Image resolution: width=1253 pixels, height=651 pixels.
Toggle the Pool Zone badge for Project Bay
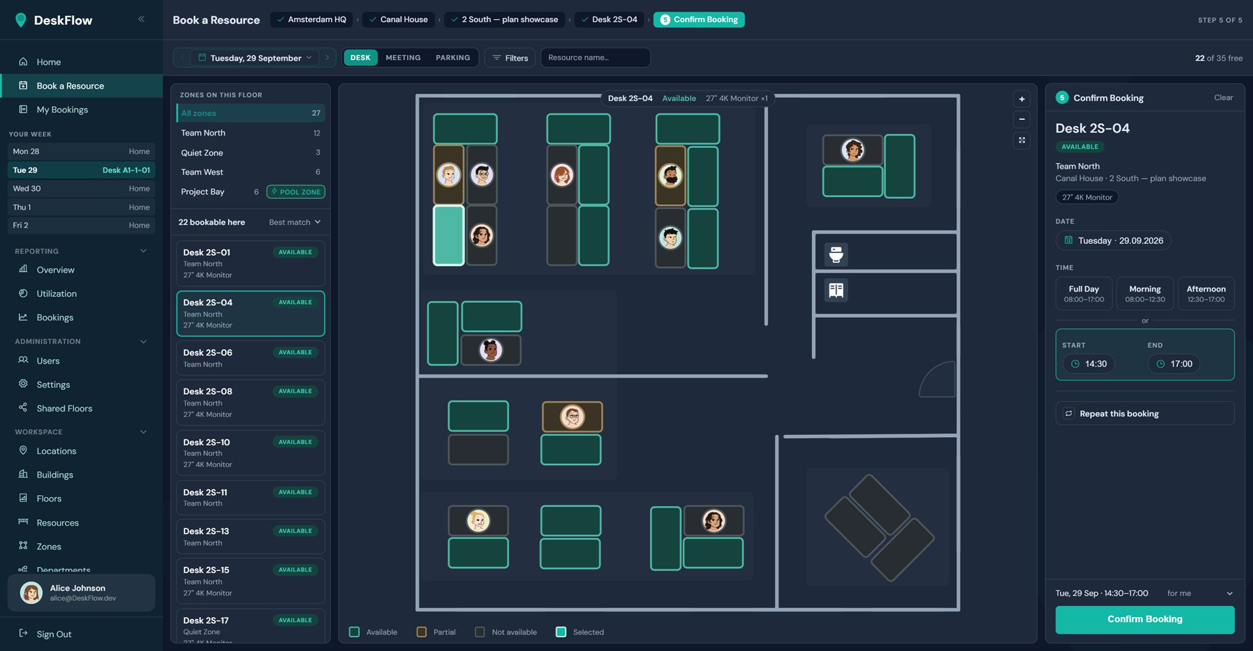296,192
